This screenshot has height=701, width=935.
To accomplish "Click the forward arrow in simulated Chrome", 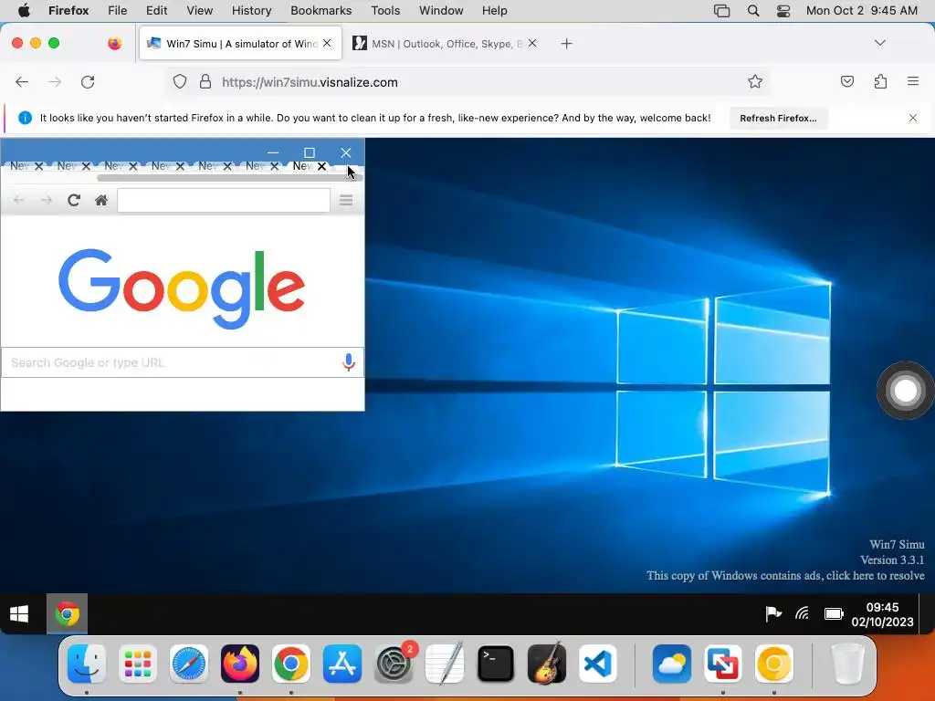I will tap(46, 200).
